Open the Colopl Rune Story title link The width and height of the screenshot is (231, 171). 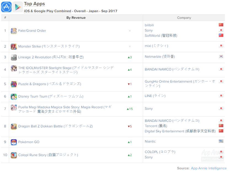tap(48, 155)
